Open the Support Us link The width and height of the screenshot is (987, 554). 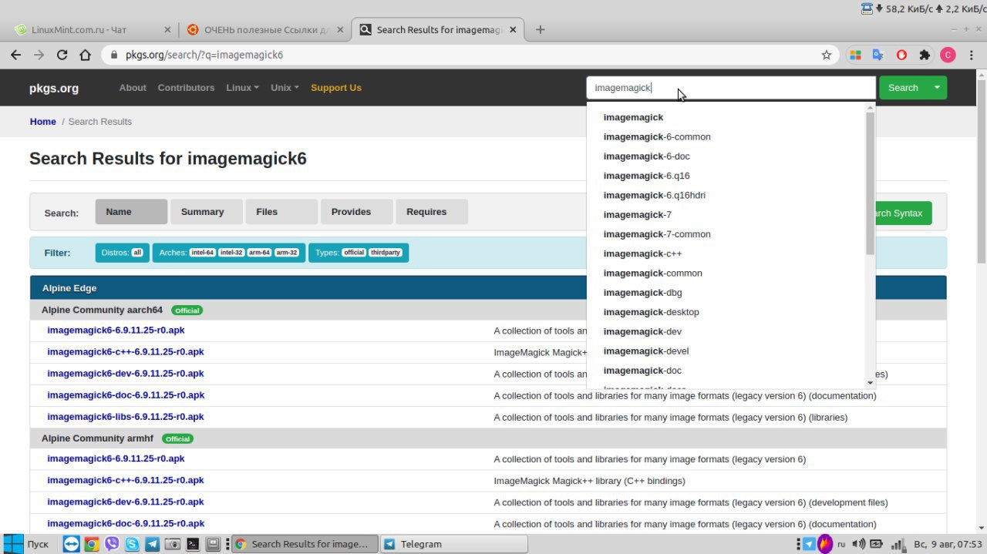tap(336, 88)
